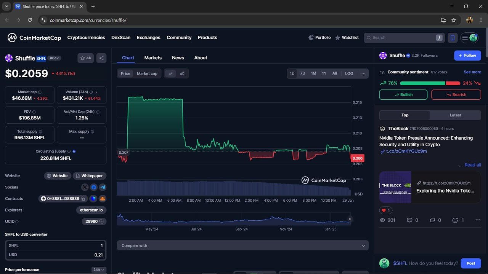Image resolution: width=488 pixels, height=274 pixels.
Task: Add Shuffle to watchlist star button
Action: pos(86,58)
